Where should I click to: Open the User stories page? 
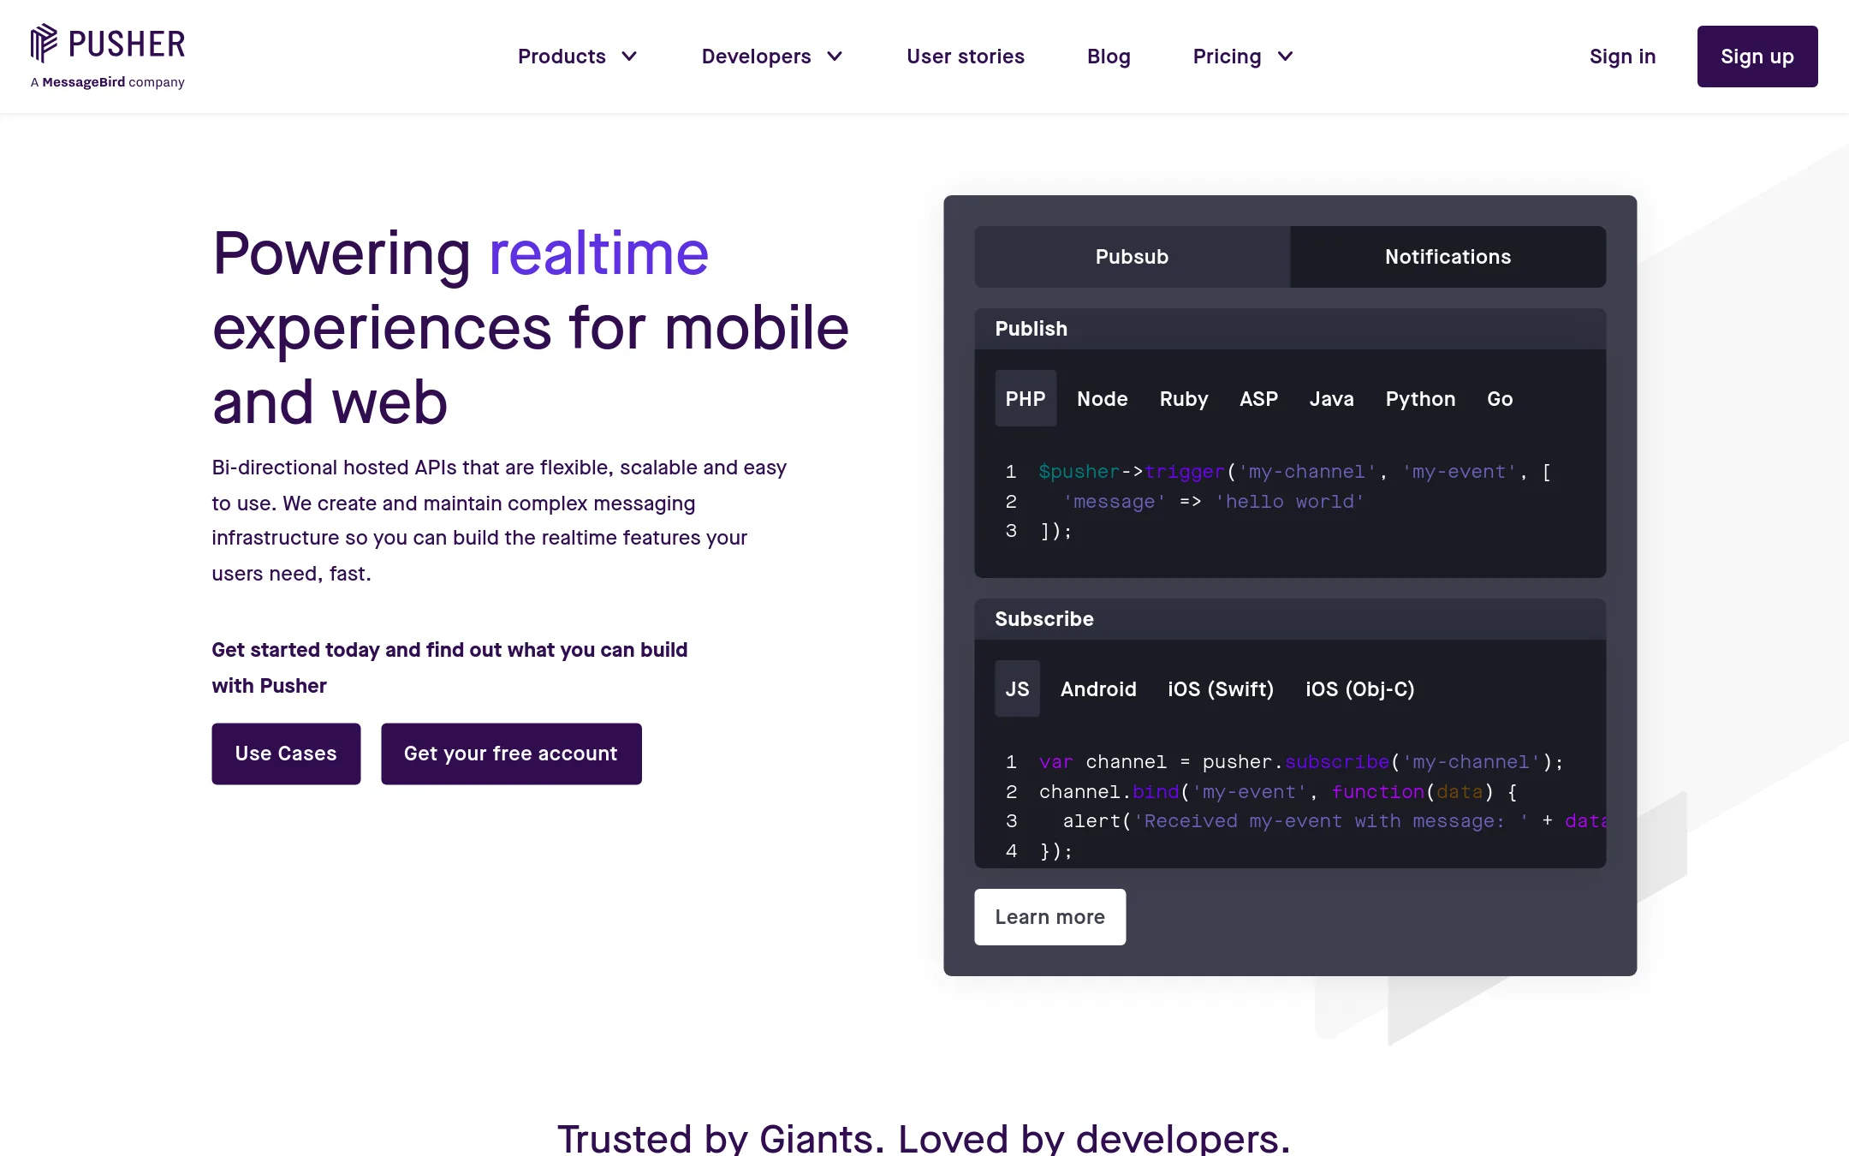[x=966, y=57]
